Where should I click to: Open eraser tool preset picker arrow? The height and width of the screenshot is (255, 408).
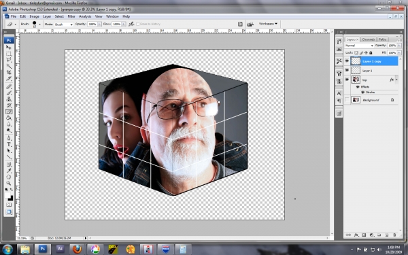(x=16, y=24)
